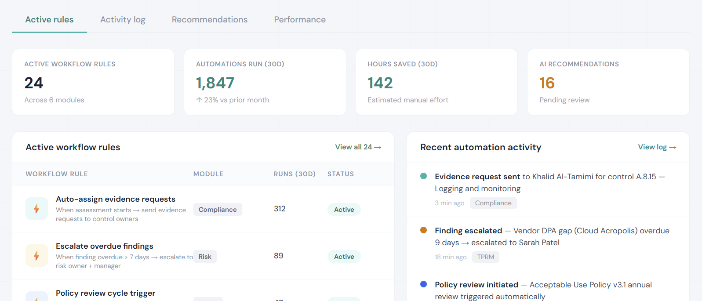
Task: Open the Activity log tab
Action: [123, 20]
